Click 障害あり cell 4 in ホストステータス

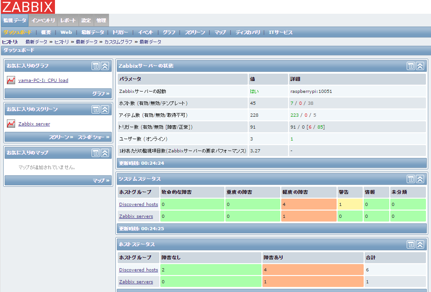(x=313, y=270)
